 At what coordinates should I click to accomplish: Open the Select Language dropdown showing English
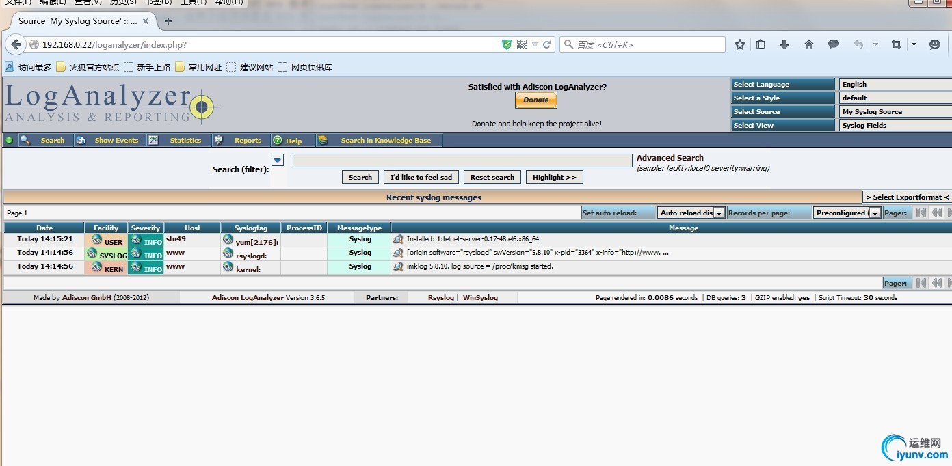[x=895, y=85]
